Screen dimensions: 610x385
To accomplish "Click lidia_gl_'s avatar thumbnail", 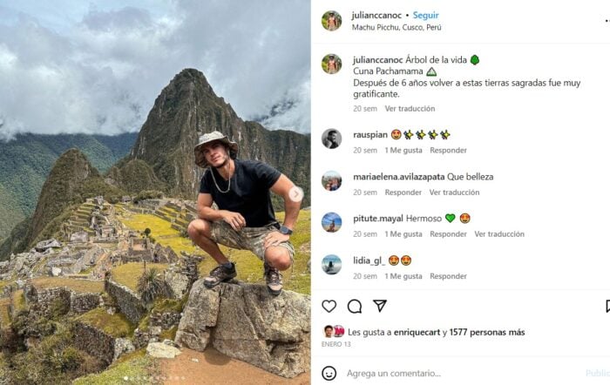I will (331, 264).
